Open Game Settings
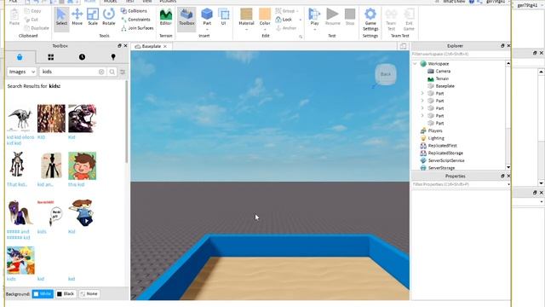 point(370,20)
